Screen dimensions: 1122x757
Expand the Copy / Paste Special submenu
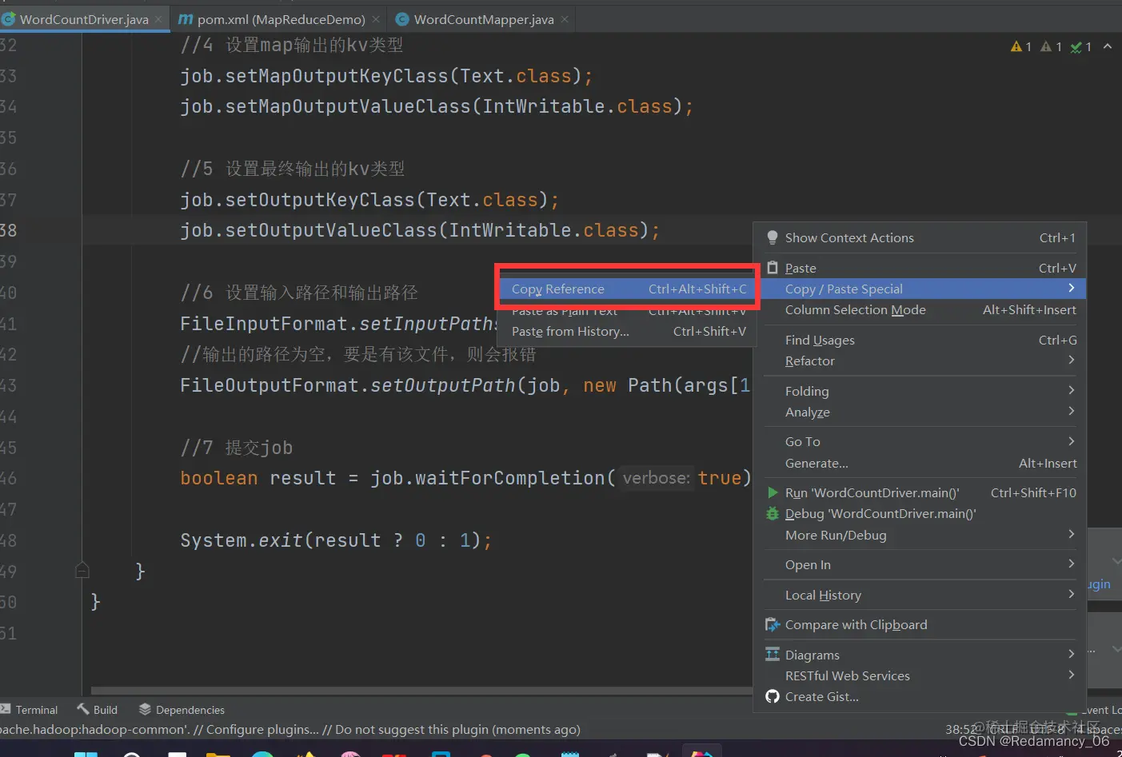[x=1072, y=288]
